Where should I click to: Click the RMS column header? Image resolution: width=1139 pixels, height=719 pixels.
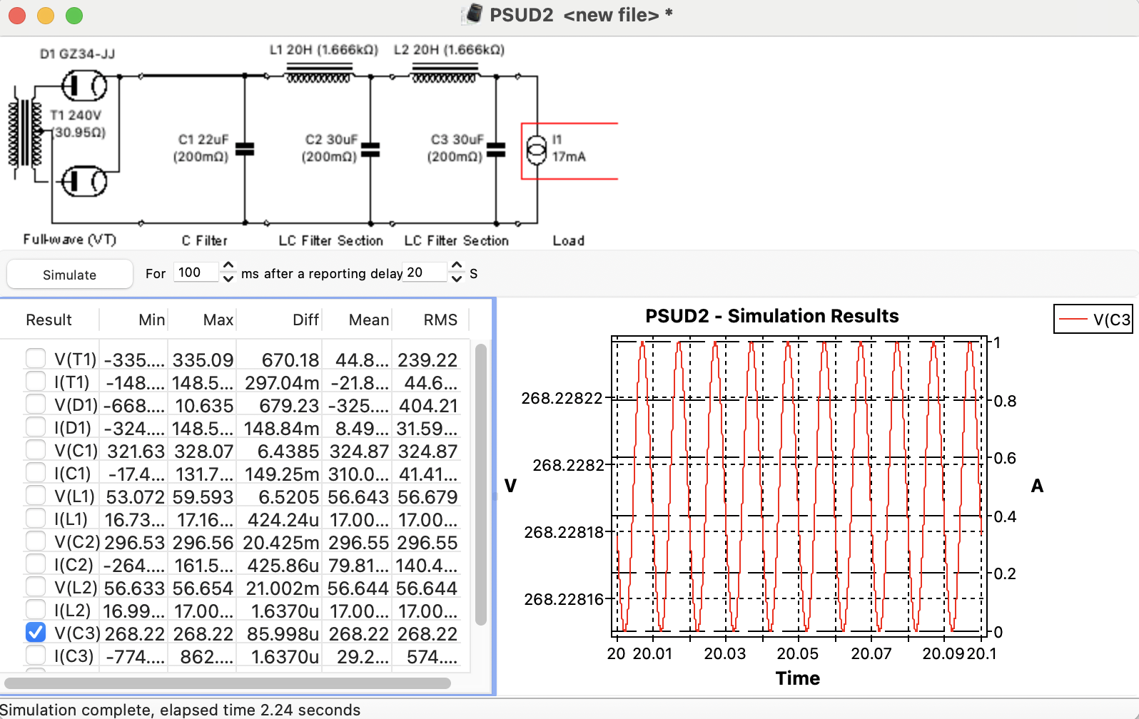tap(440, 320)
